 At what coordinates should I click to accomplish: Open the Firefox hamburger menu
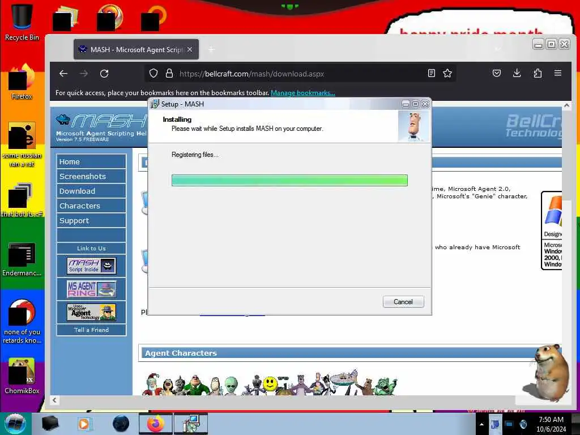point(558,73)
